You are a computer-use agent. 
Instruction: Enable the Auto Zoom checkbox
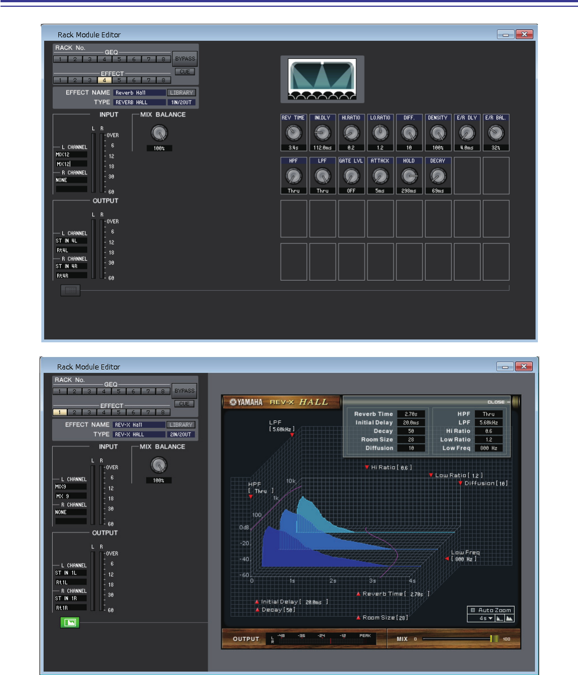(473, 610)
